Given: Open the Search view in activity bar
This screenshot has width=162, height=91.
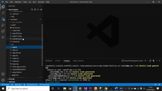Looking at the screenshot, I should 3,13.
